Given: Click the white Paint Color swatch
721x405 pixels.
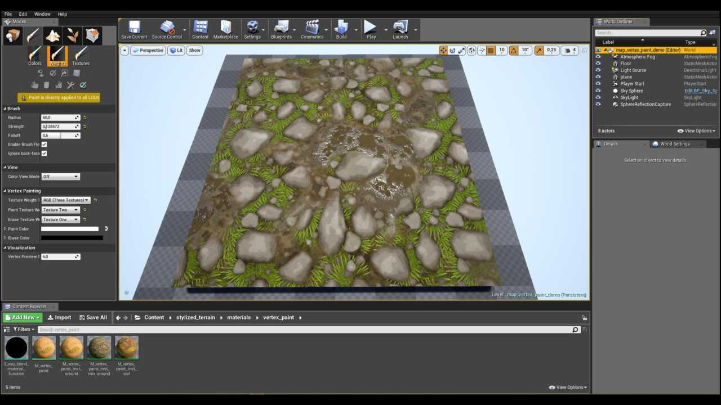Looking at the screenshot, I should tap(70, 229).
